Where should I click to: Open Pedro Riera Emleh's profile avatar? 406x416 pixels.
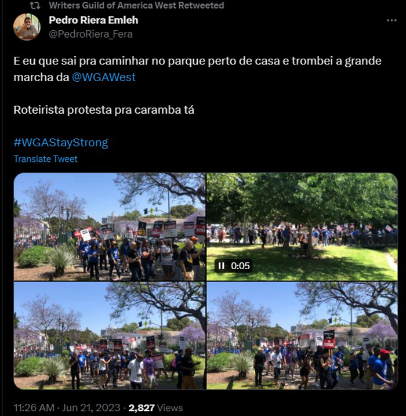(27, 27)
